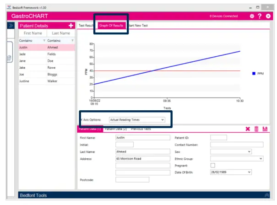
Task: Switch to the Previous Tests tab
Action: tap(141, 129)
